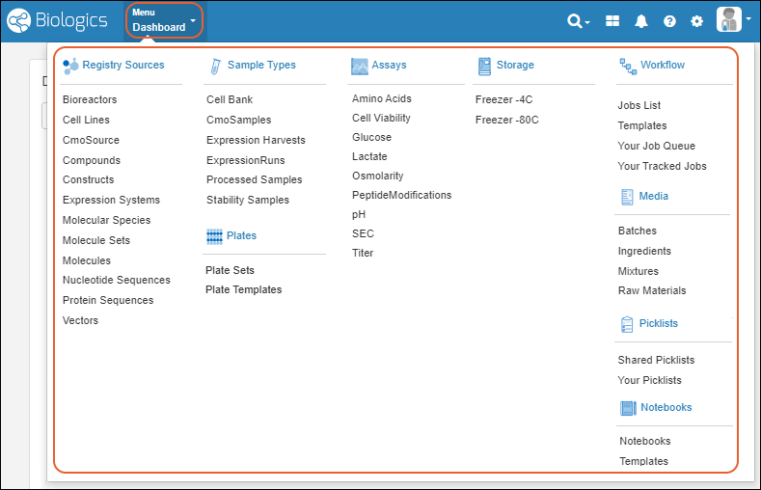761x490 pixels.
Task: Expand the user avatar dropdown
Action: point(735,20)
